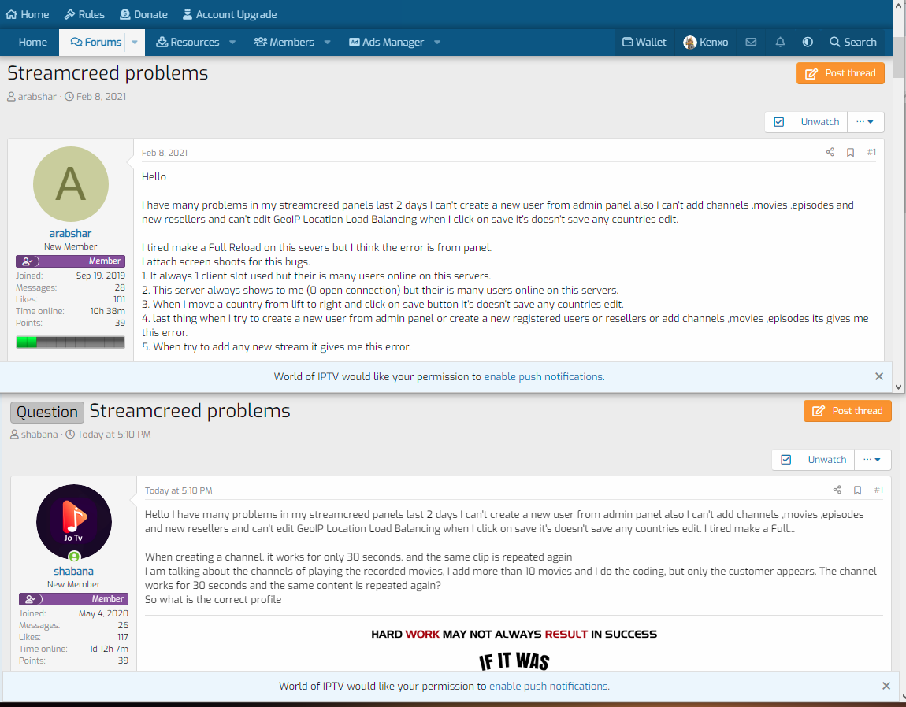The image size is (906, 707).
Task: Click shabana's Jo Tv avatar
Action: 74,522
